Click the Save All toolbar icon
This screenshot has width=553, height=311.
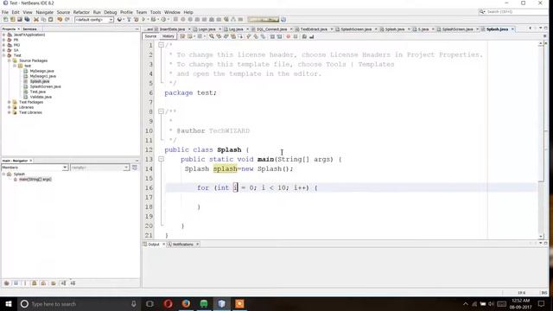27,19
